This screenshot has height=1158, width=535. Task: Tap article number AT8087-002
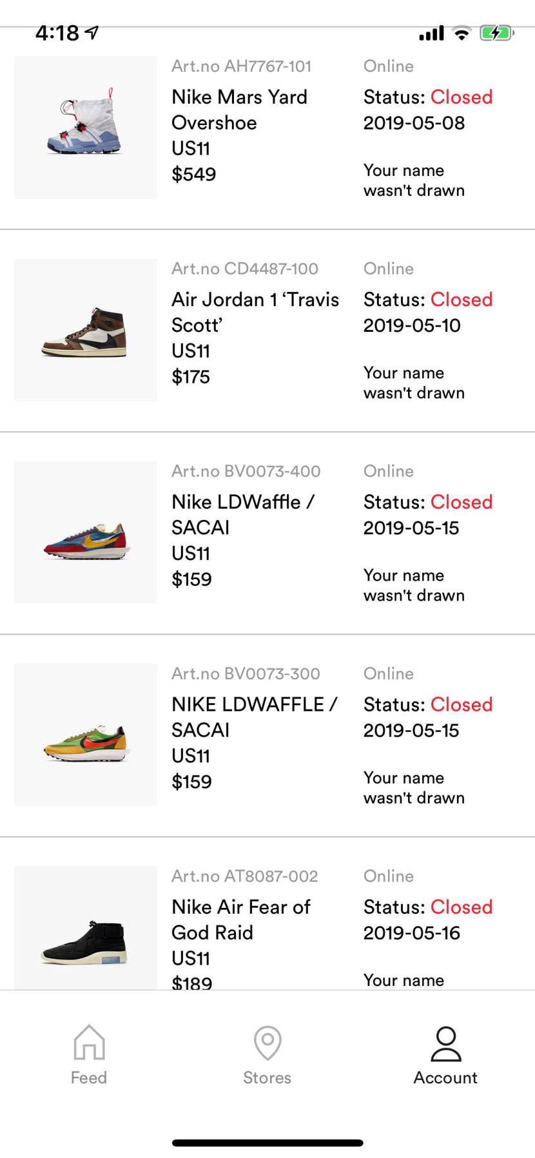[x=245, y=876]
